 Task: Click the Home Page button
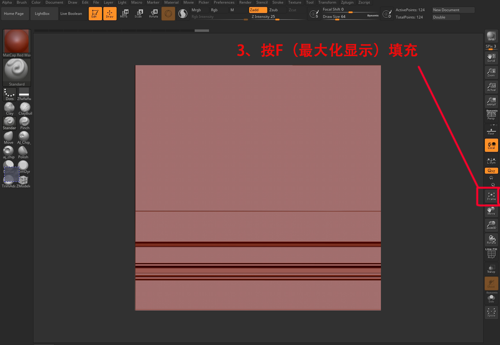tap(15, 13)
